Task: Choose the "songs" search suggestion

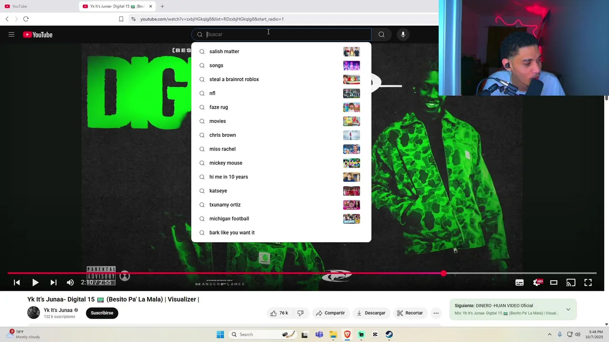Action: pyautogui.click(x=281, y=66)
